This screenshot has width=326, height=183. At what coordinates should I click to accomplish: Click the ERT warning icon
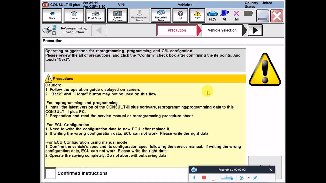point(197,16)
